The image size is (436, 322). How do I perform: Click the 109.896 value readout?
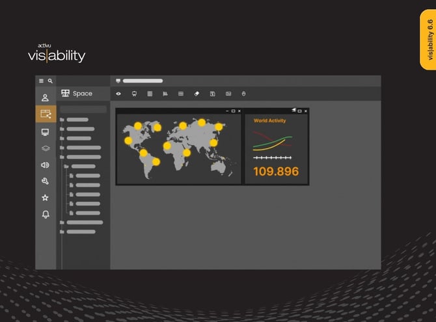coord(276,171)
